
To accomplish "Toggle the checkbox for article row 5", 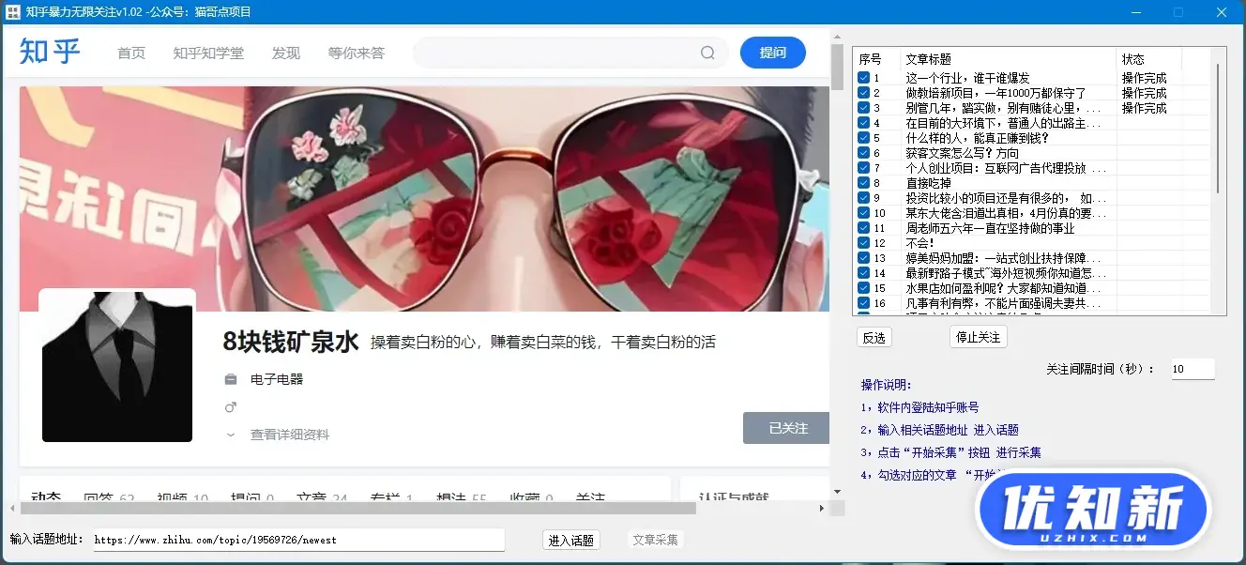I will coord(863,138).
